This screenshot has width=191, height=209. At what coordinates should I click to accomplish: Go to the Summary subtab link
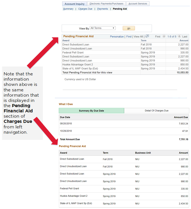click(x=68, y=9)
